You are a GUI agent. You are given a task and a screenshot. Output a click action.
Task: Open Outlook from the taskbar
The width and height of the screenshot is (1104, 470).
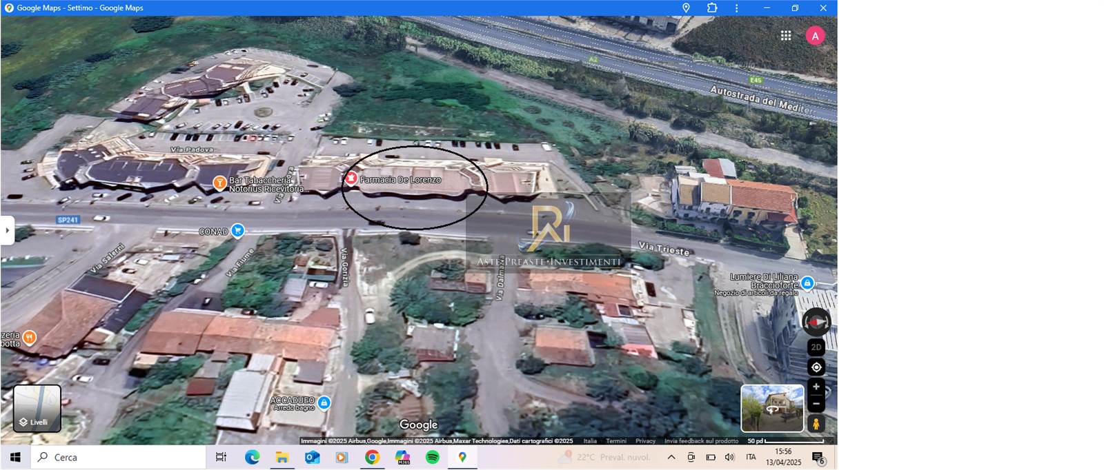tap(312, 457)
